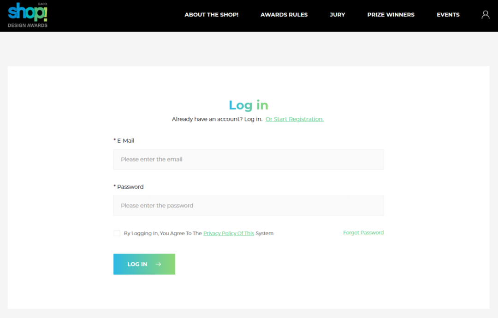Follow the Or Start Registration link

tap(294, 119)
